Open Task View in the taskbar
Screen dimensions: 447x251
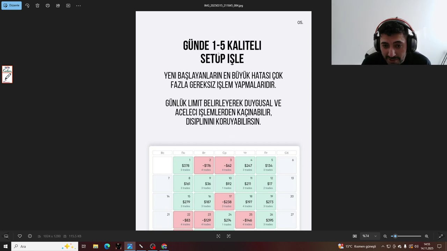point(84,246)
